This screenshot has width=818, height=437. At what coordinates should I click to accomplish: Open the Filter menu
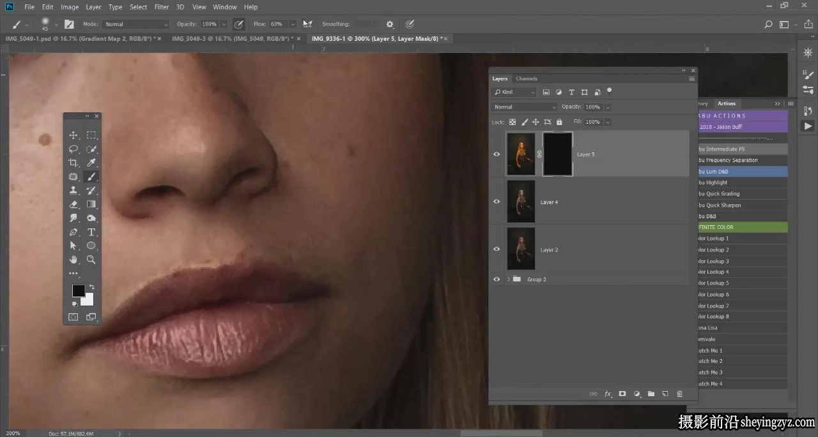(162, 7)
